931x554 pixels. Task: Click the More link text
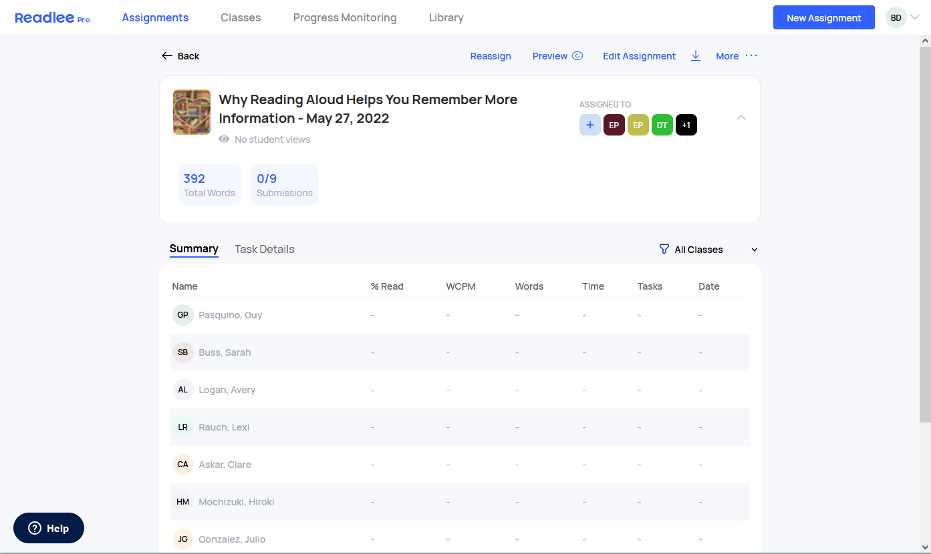coord(727,56)
